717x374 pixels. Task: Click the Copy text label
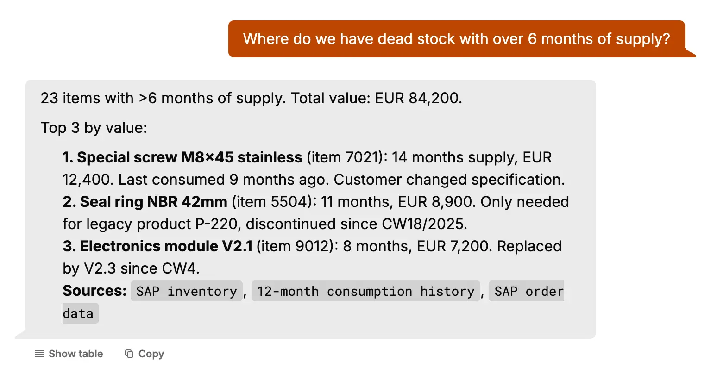[x=151, y=354]
